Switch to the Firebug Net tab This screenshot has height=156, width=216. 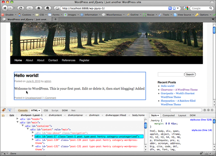[73, 111]
